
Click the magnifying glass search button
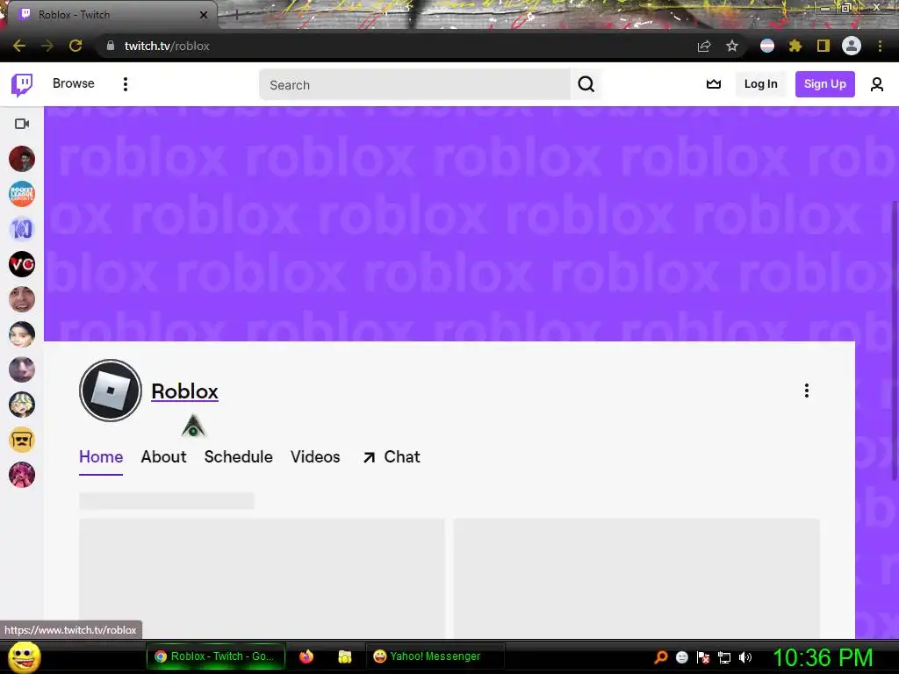(586, 85)
